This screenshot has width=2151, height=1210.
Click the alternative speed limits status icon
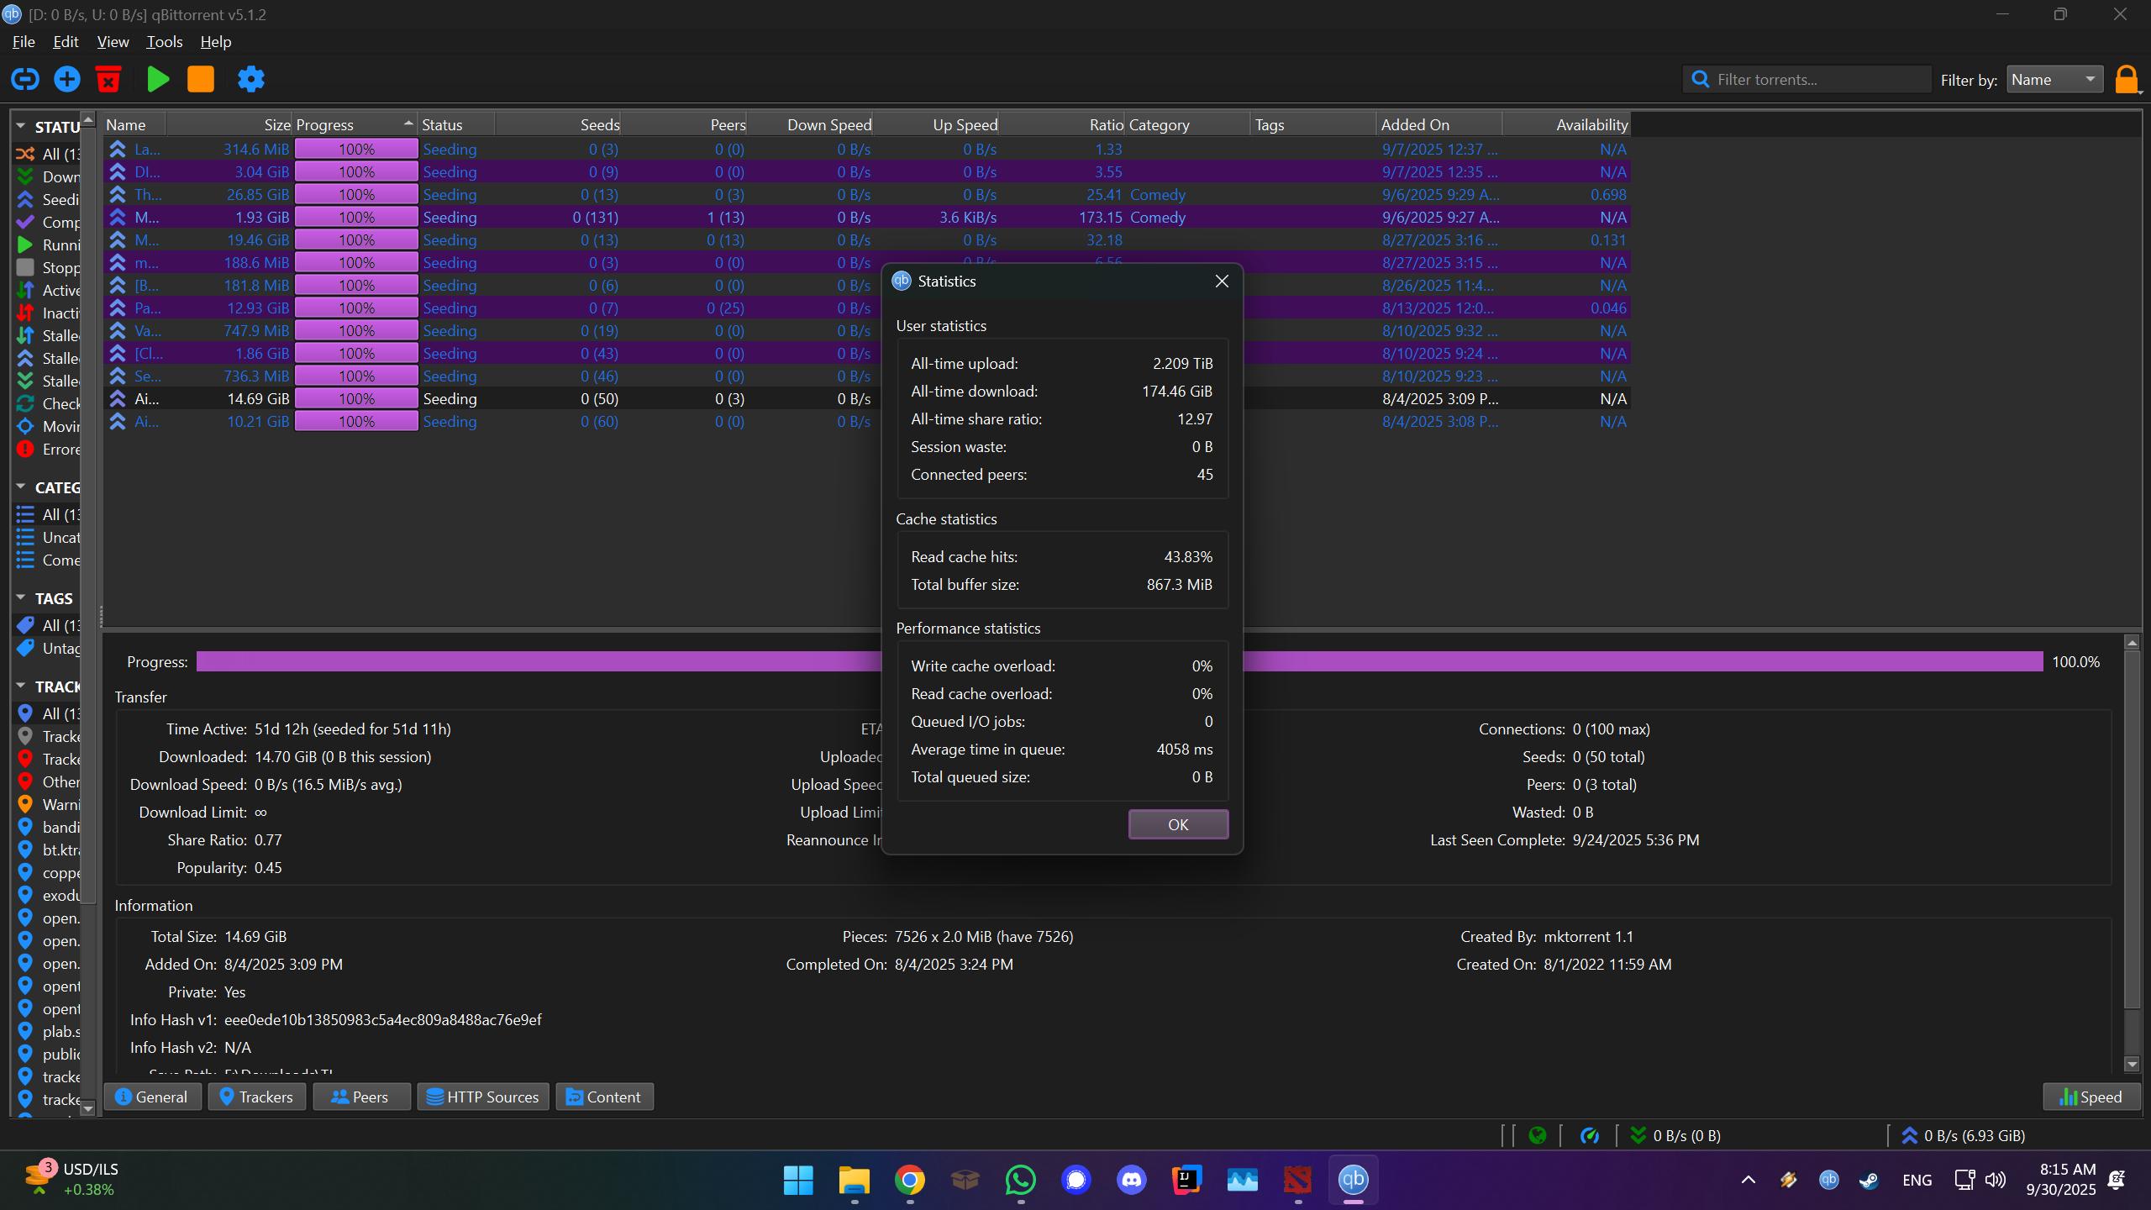[x=1589, y=1135]
